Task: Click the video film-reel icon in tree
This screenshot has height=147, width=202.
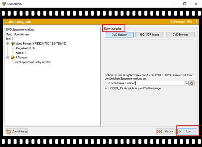Action: [x=13, y=44]
